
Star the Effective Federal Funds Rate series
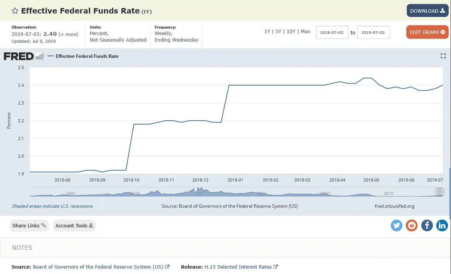click(x=15, y=11)
